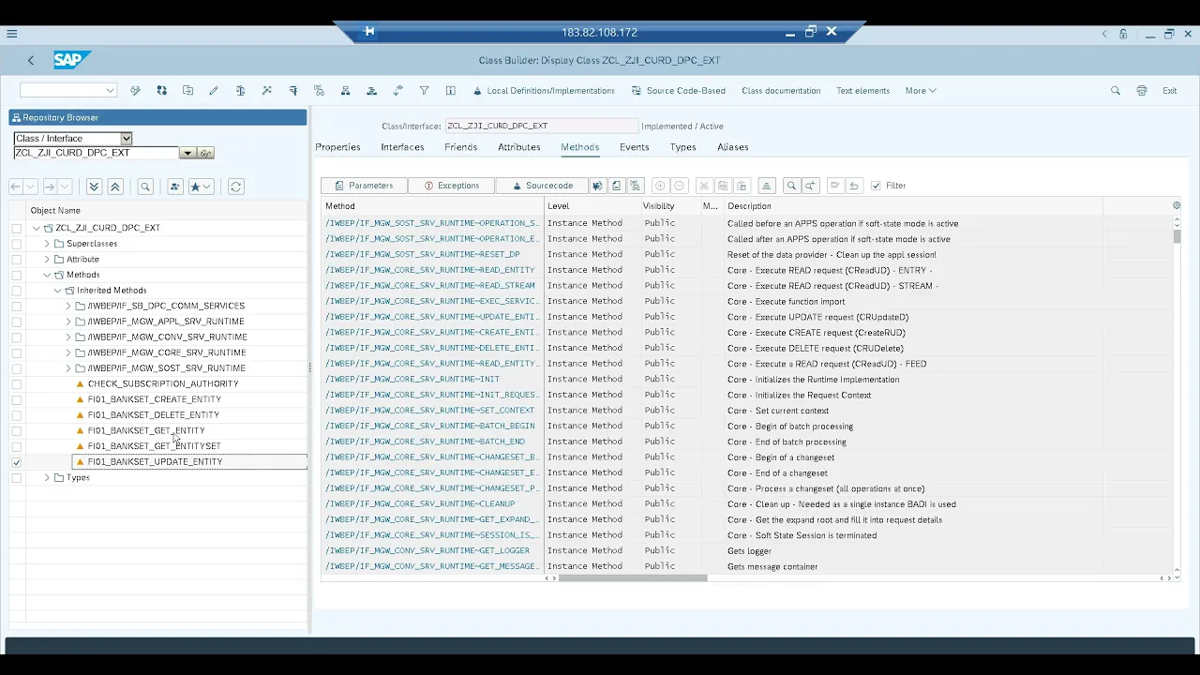This screenshot has height=675, width=1200.
Task: Check the box beside Methods node
Action: point(17,275)
